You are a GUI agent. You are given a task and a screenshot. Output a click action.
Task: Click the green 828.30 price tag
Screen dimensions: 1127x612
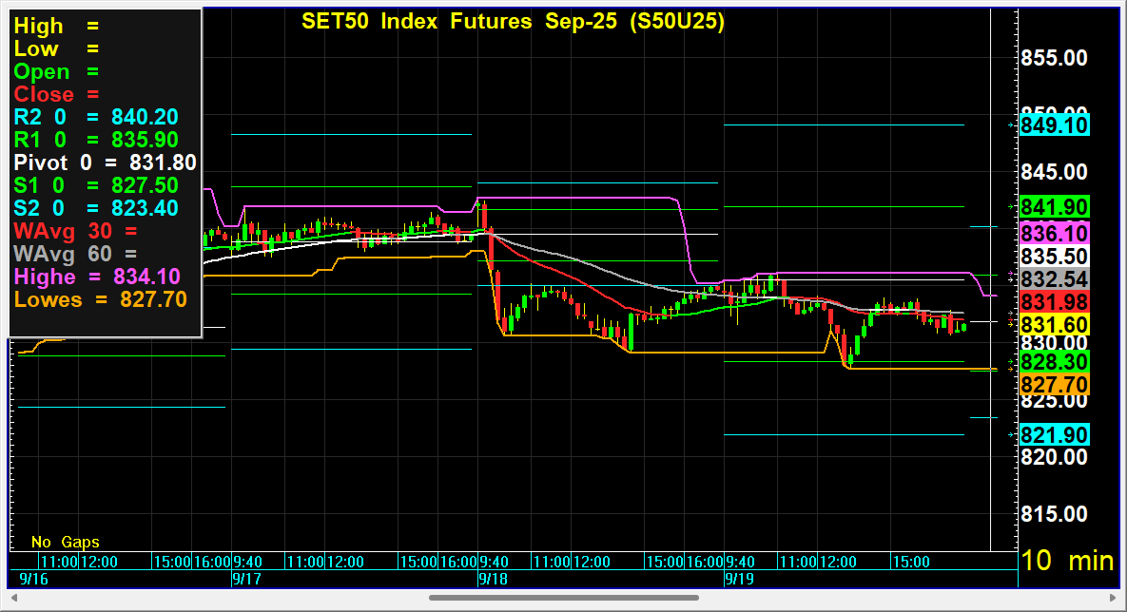(x=1055, y=361)
